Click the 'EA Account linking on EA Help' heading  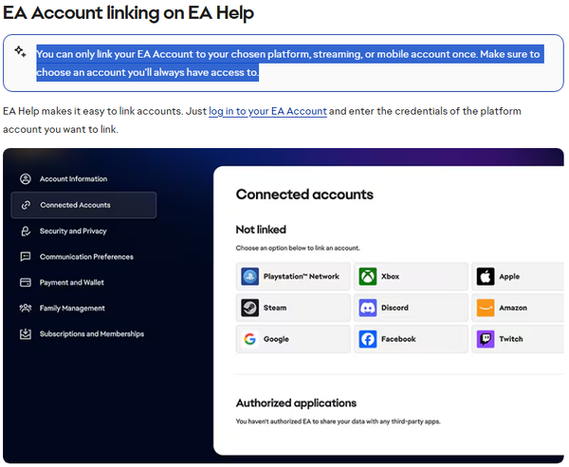coord(128,14)
